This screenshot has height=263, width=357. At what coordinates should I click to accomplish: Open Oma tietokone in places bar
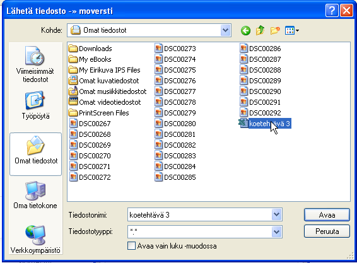(35, 195)
